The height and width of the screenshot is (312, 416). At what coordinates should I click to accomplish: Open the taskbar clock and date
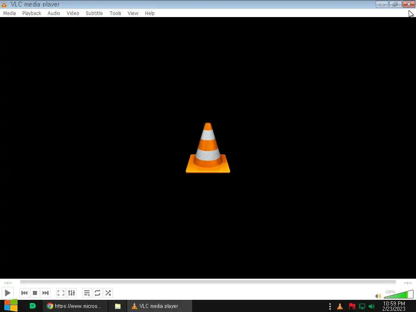click(394, 306)
